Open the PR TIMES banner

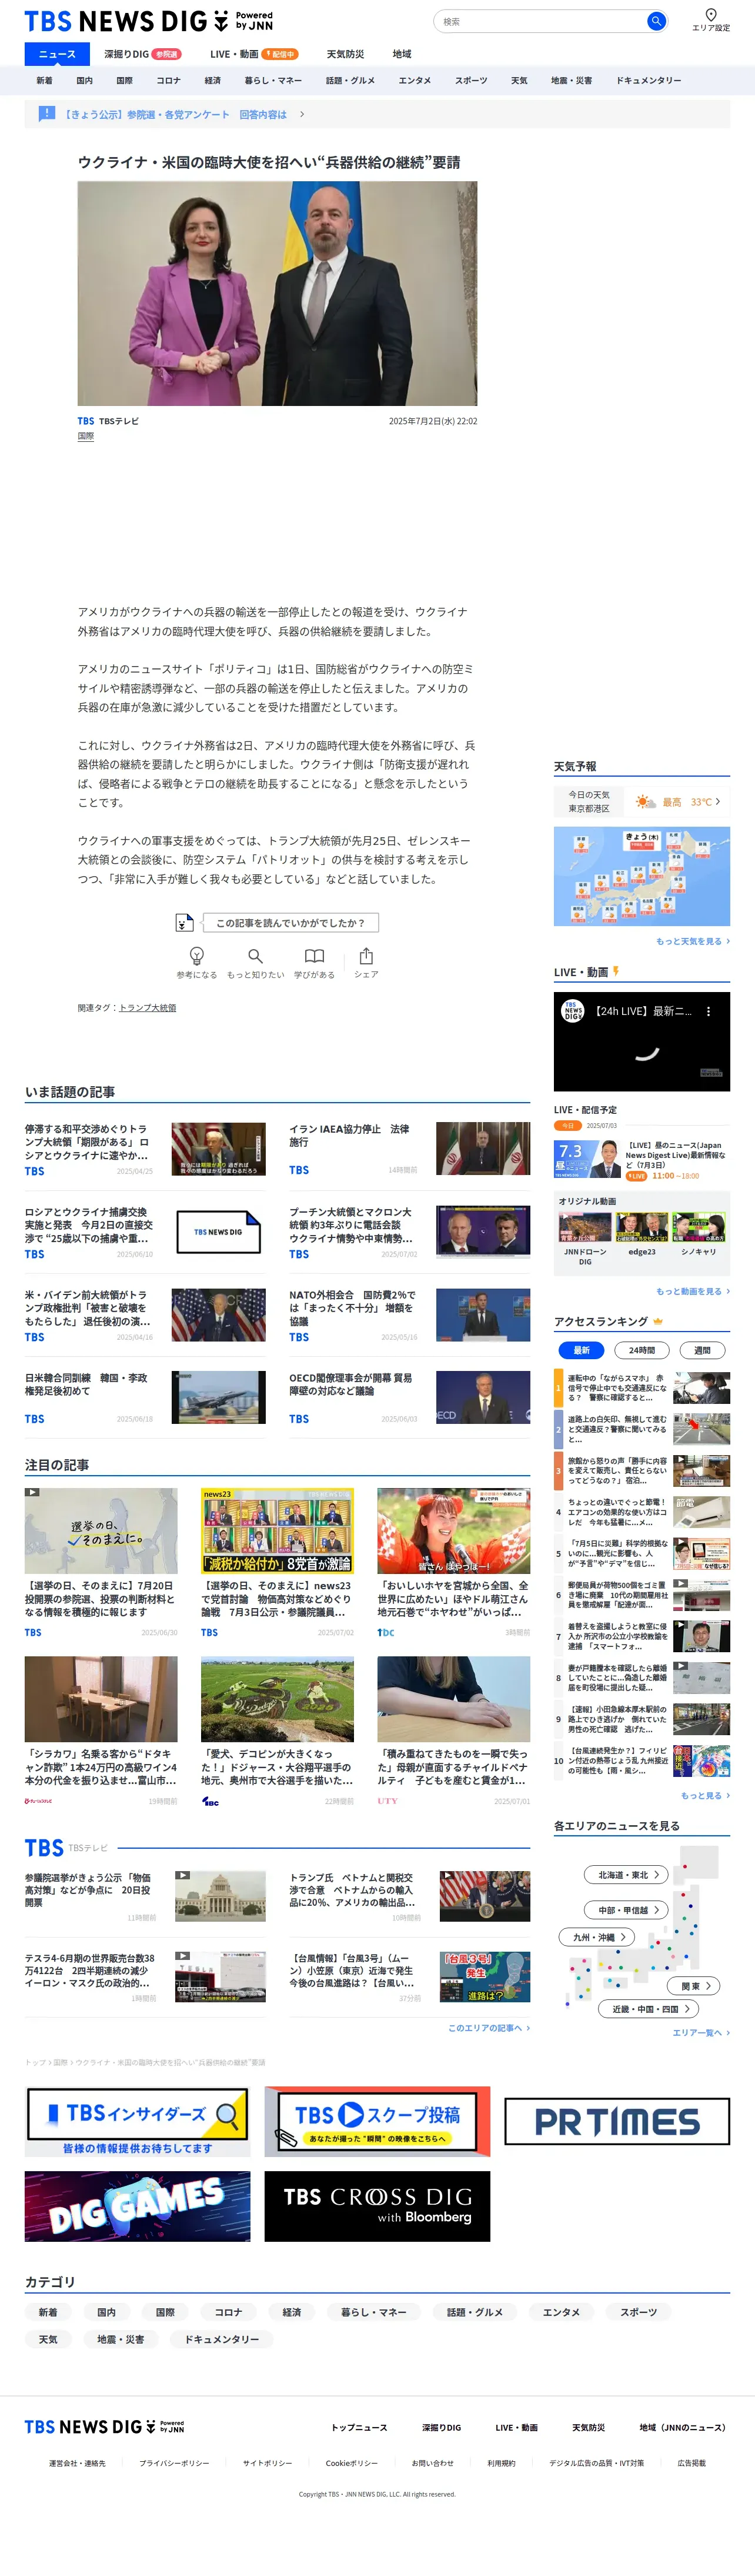pyautogui.click(x=617, y=2121)
